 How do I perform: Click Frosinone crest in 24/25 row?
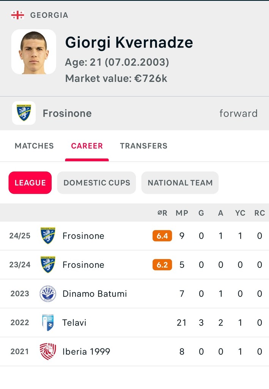coord(48,236)
